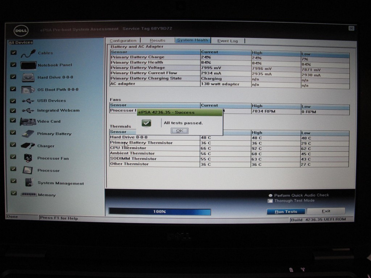Screen dimensions: 371x278
Task: Enable Thorough Test Mode checkbox
Action: click(270, 201)
